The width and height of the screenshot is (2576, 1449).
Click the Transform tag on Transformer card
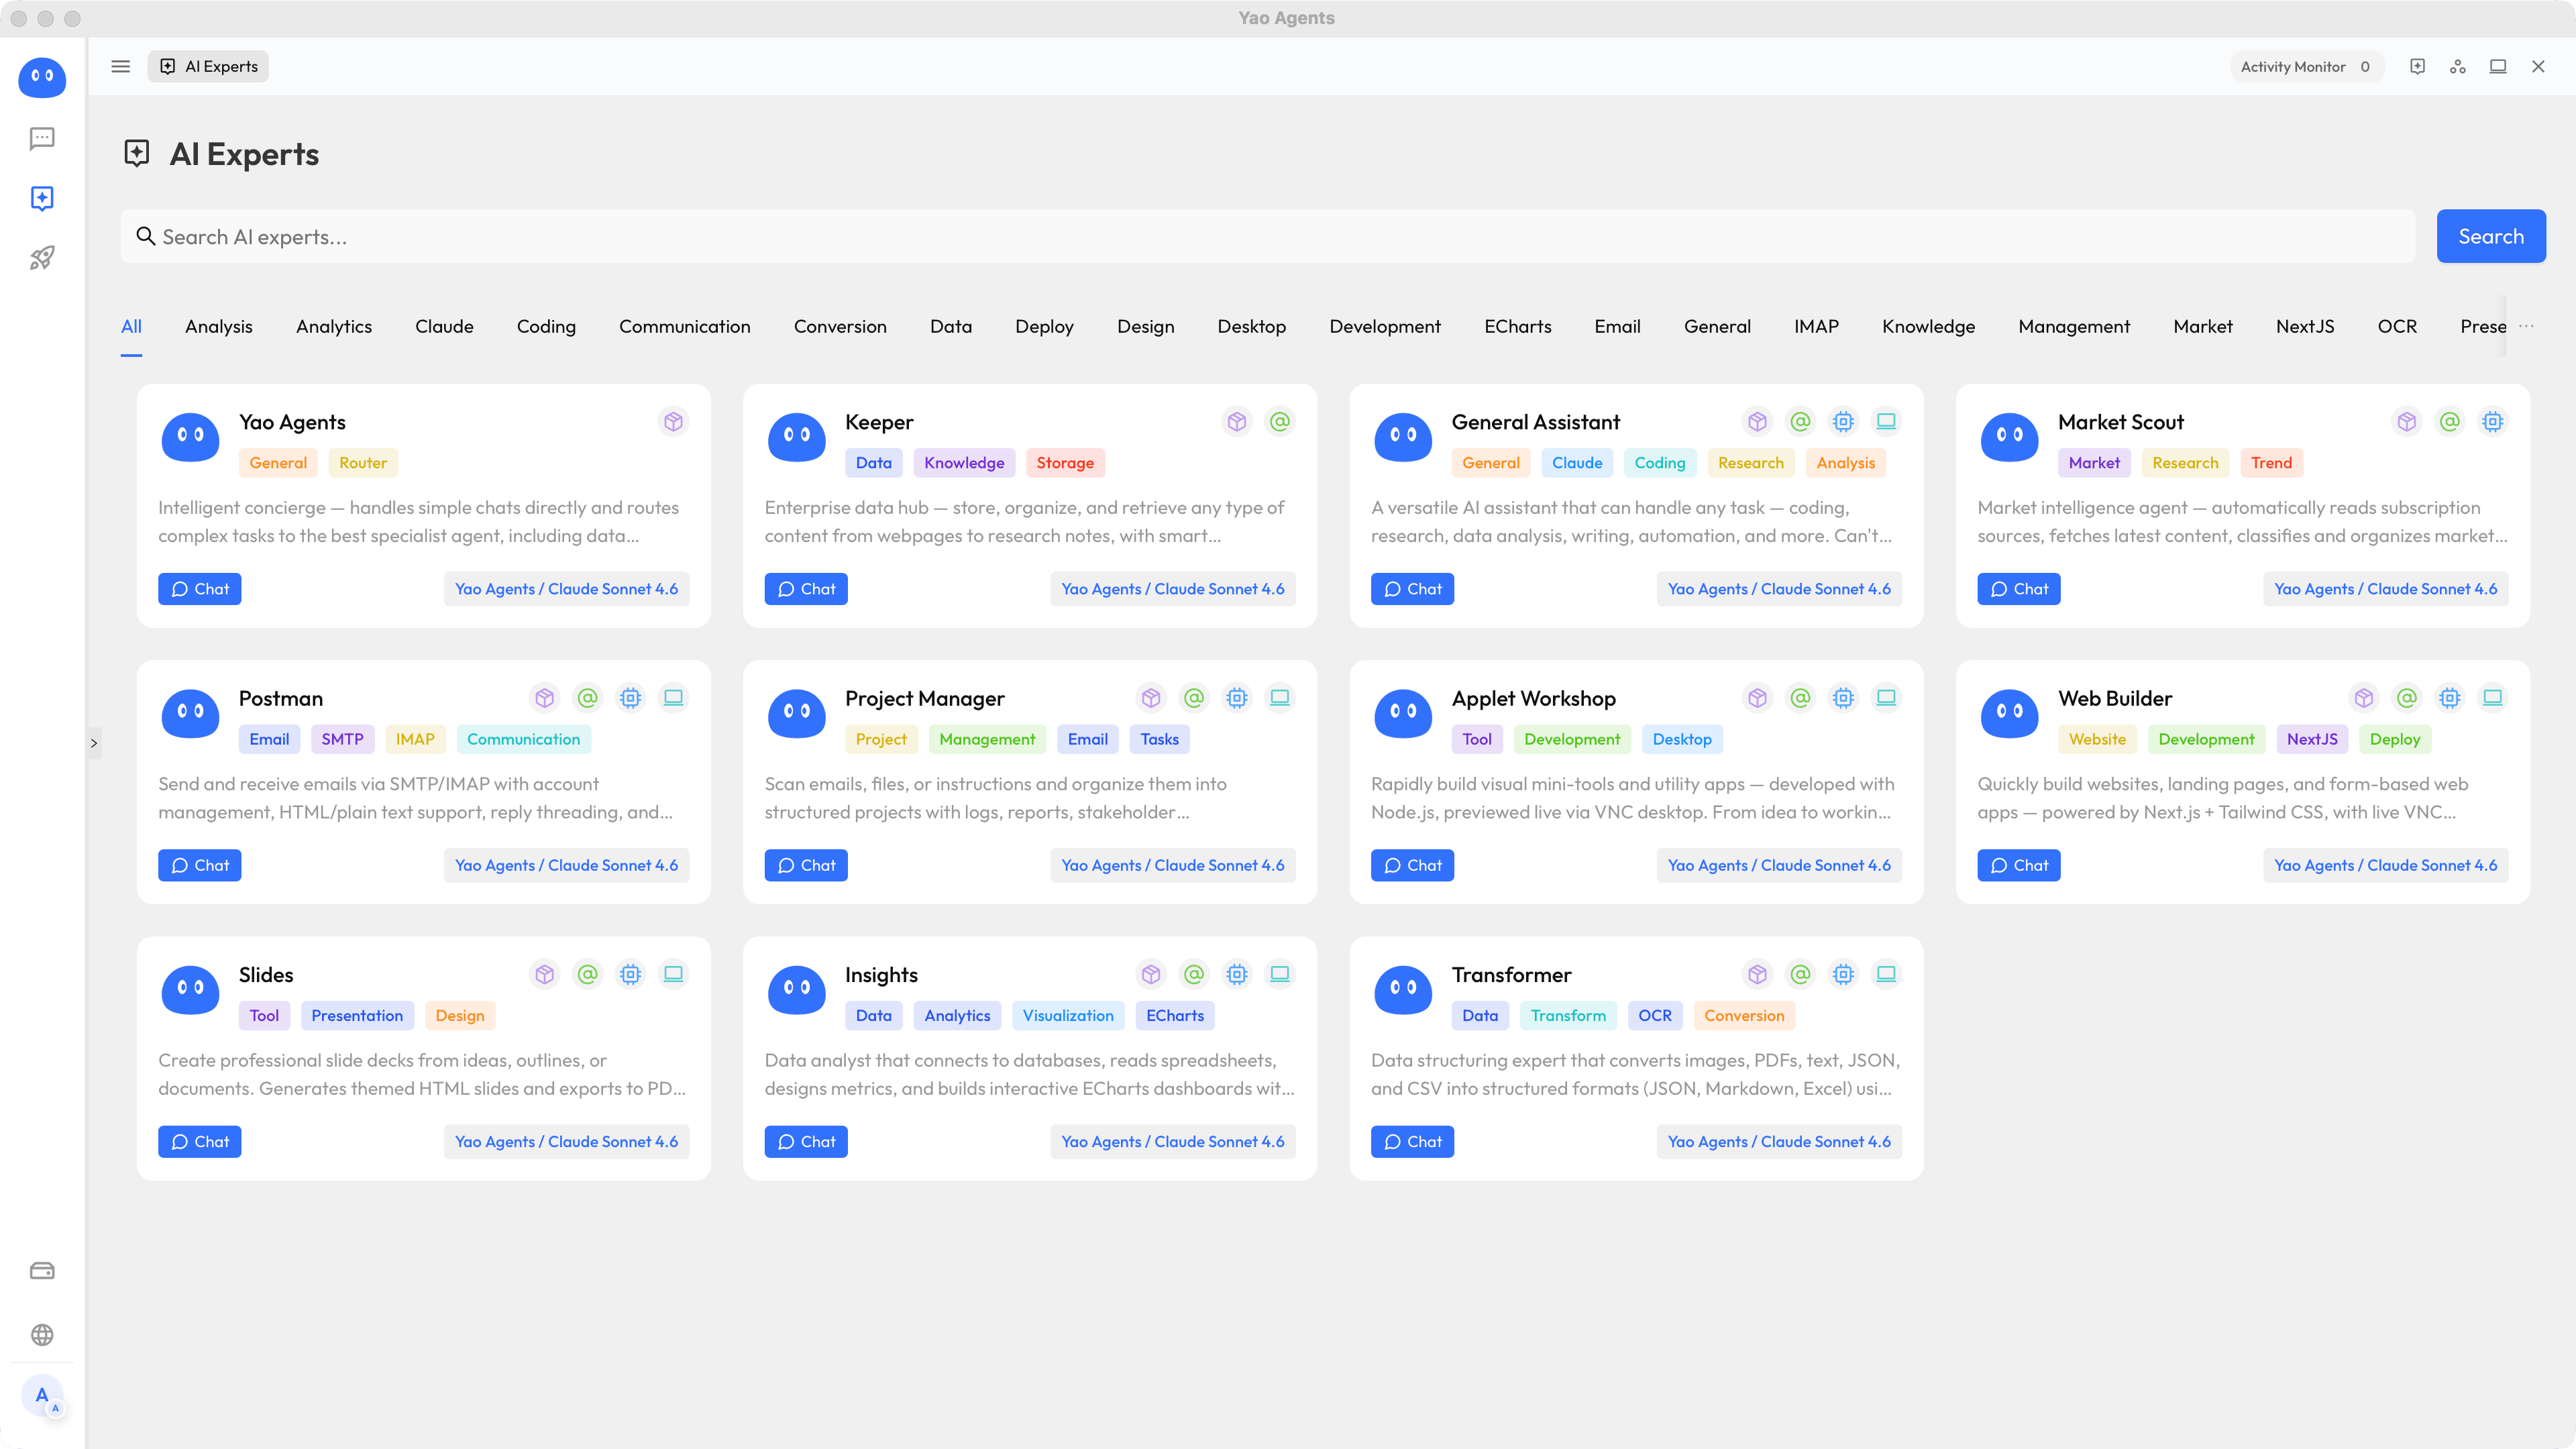pos(1568,1015)
